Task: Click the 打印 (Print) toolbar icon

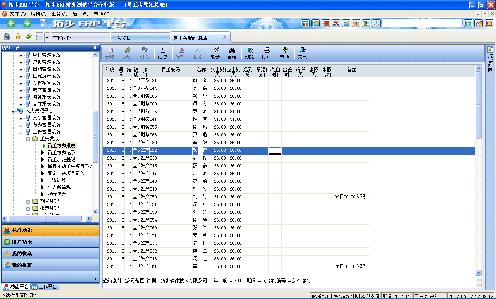Action: point(266,53)
